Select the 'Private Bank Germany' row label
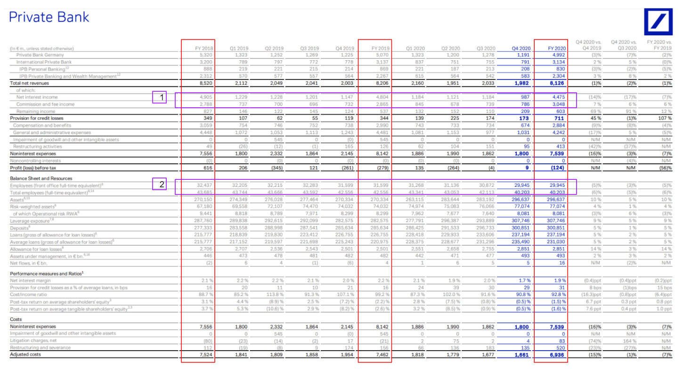683x376 pixels. [x=41, y=55]
